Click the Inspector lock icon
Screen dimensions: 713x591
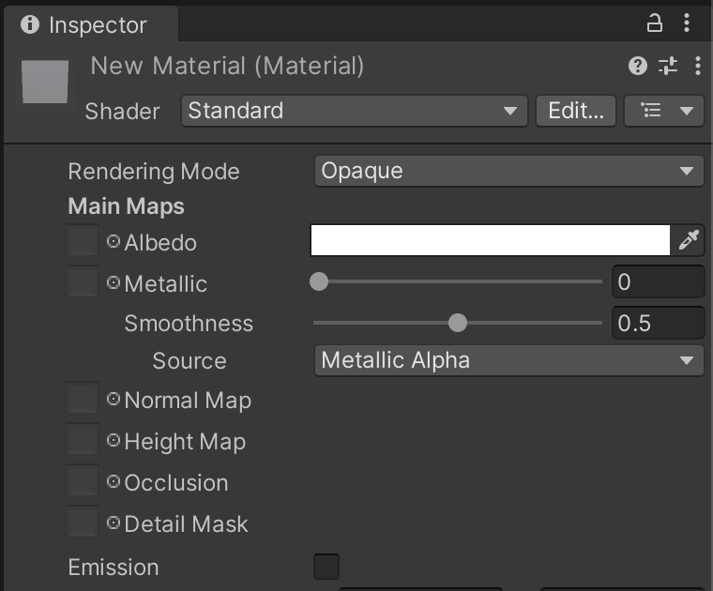(655, 23)
